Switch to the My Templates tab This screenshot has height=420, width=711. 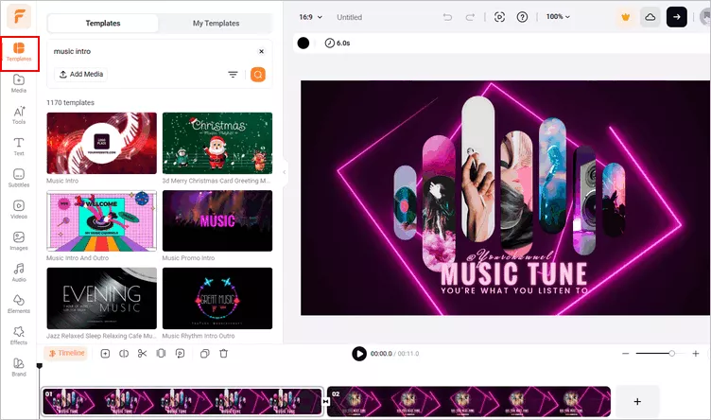pos(216,23)
